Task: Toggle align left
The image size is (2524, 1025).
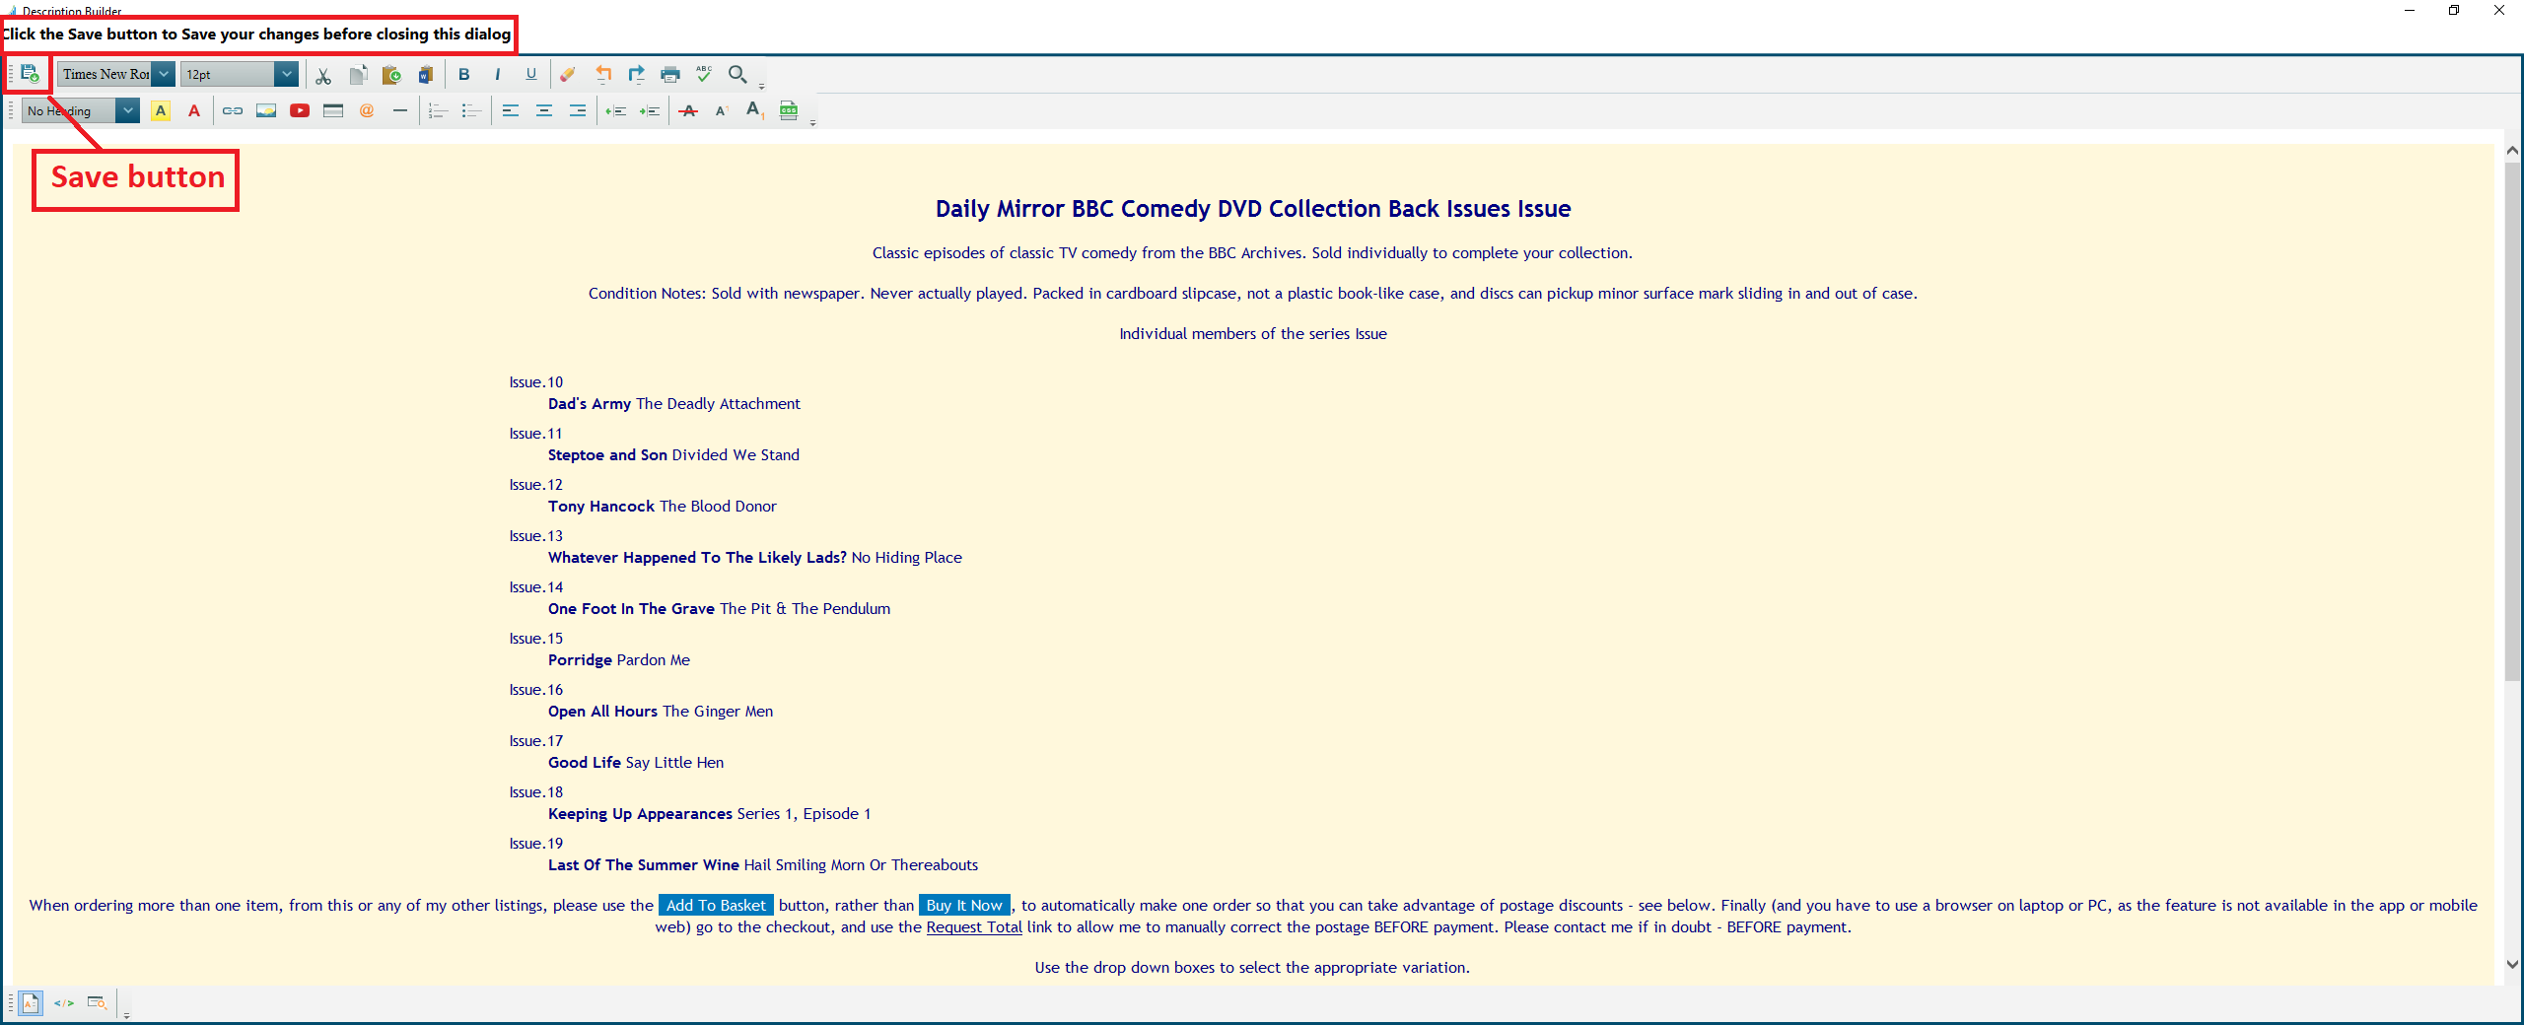Action: pyautogui.click(x=511, y=111)
